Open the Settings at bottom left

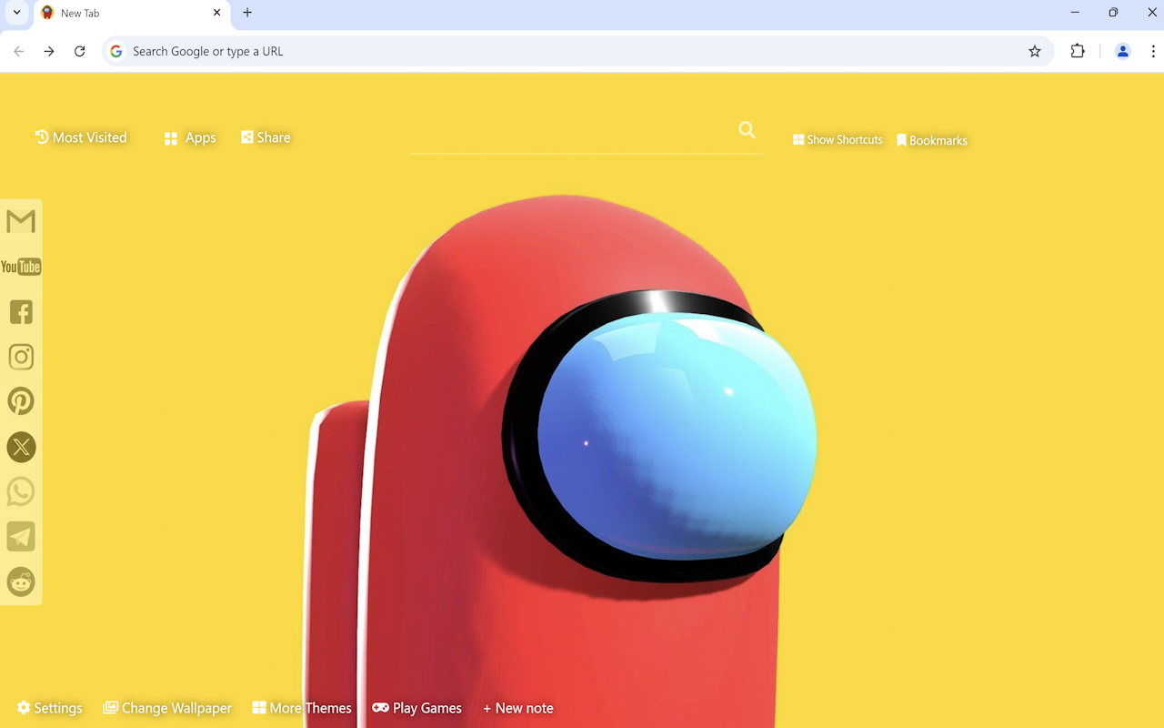click(49, 708)
